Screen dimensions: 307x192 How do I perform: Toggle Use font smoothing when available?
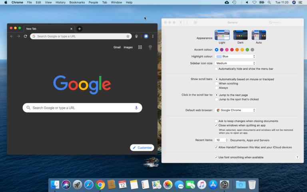coord(216,157)
